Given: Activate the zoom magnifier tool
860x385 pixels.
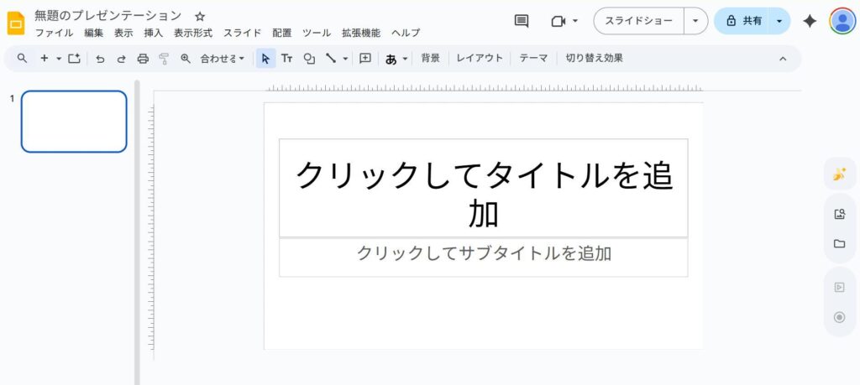Looking at the screenshot, I should (x=186, y=58).
